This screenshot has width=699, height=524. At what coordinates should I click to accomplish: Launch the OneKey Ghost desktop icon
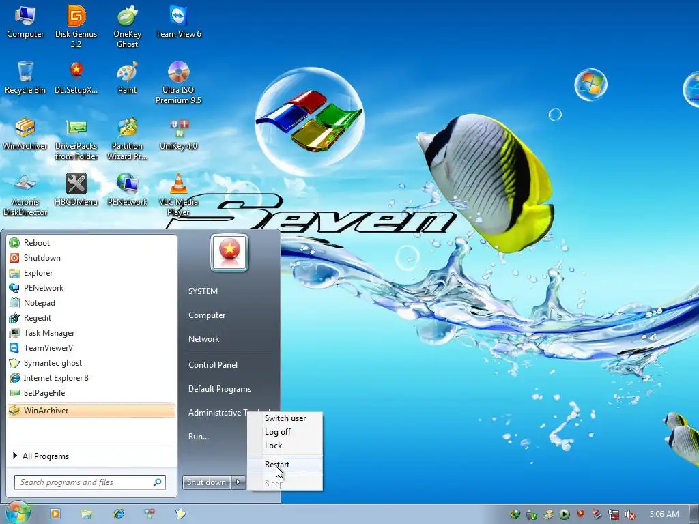(x=127, y=26)
